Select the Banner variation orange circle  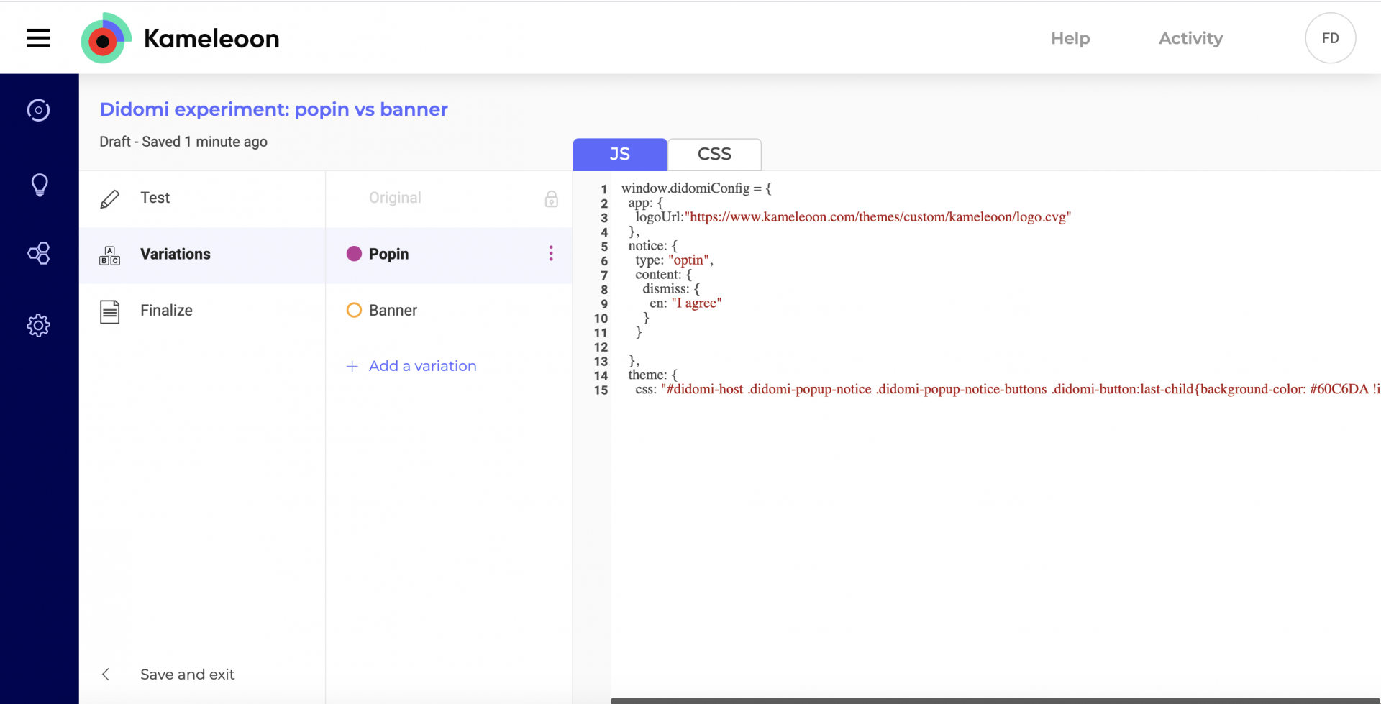(354, 310)
